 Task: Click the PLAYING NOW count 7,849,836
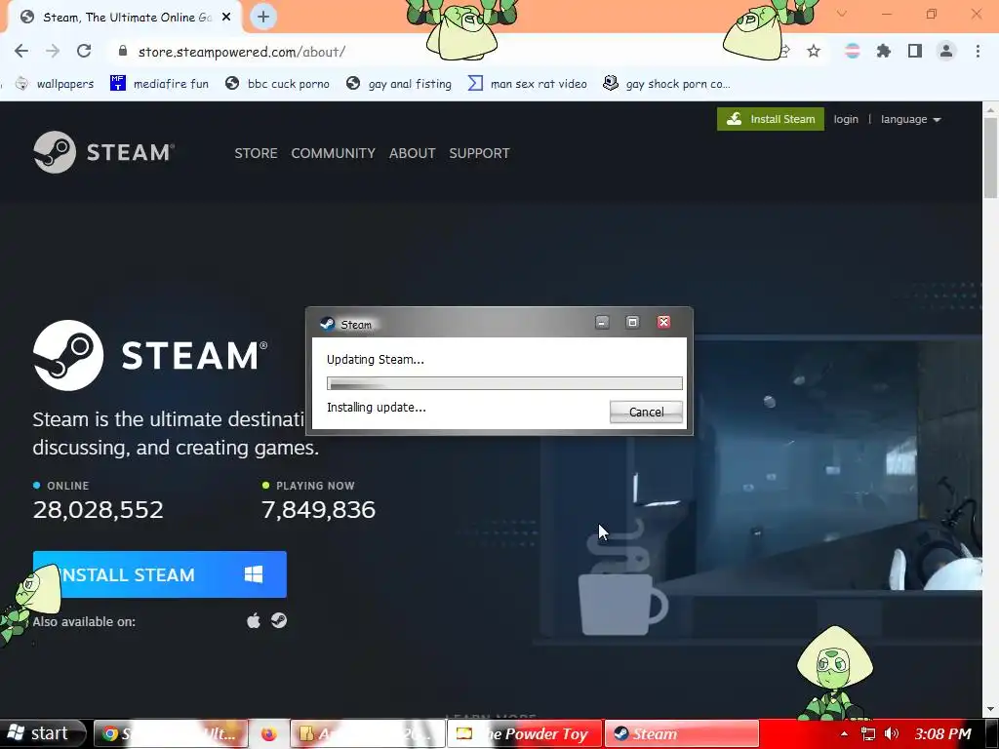[319, 509]
